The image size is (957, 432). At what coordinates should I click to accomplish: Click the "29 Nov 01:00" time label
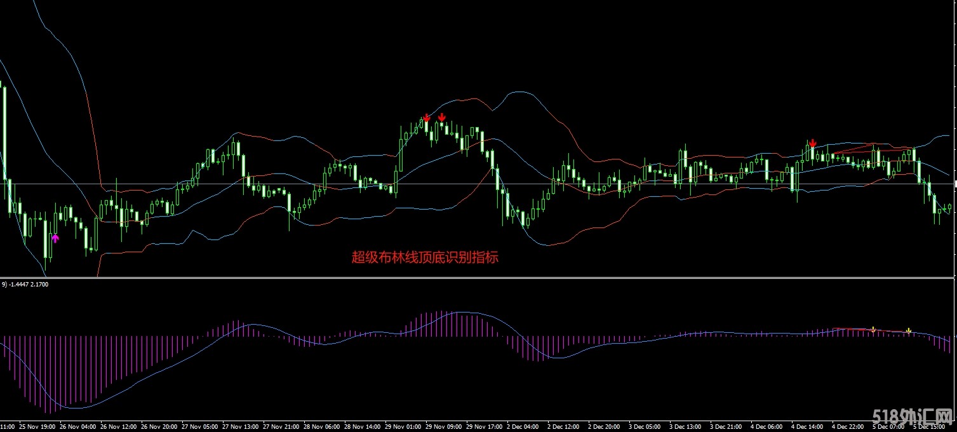pyautogui.click(x=403, y=427)
